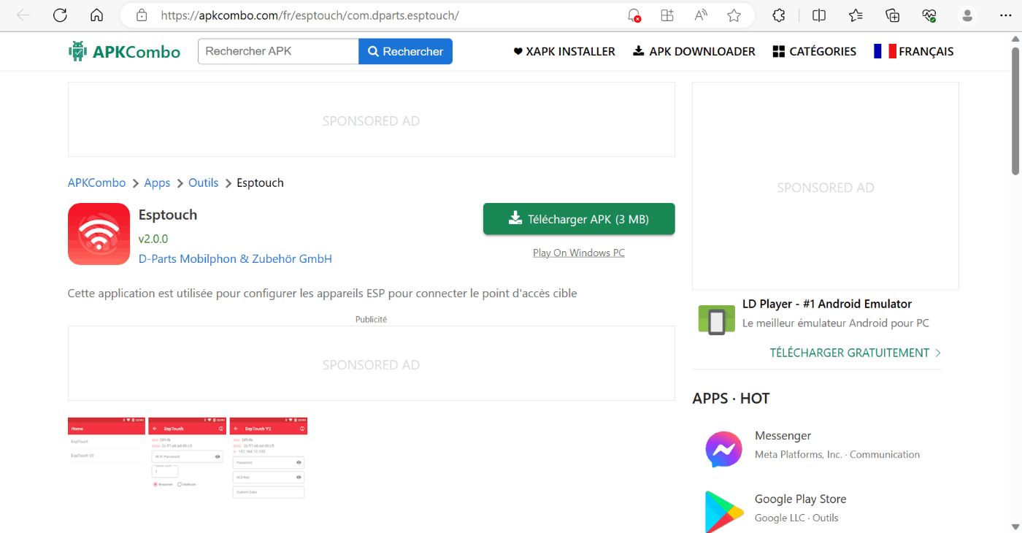This screenshot has width=1022, height=533.
Task: Open the user profile avatar
Action: (x=968, y=15)
